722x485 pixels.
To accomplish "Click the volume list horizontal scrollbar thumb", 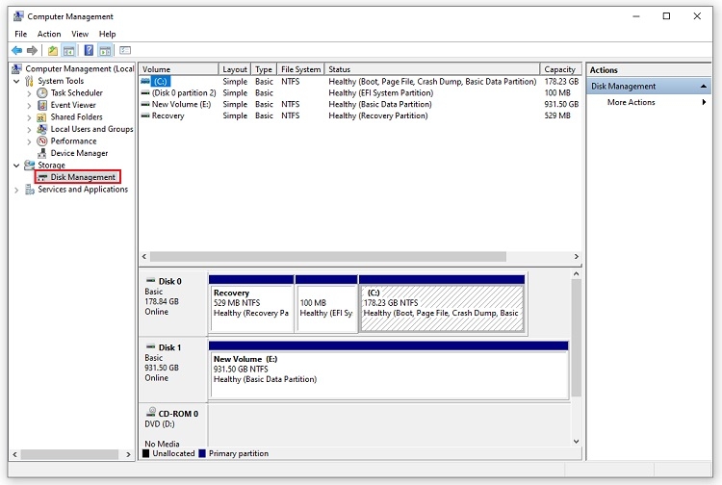I will pyautogui.click(x=328, y=256).
